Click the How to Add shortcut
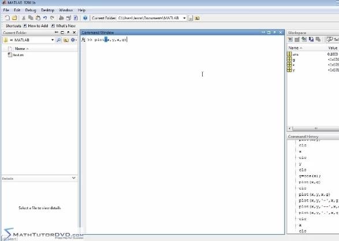The image size is (339, 241). [x=35, y=26]
